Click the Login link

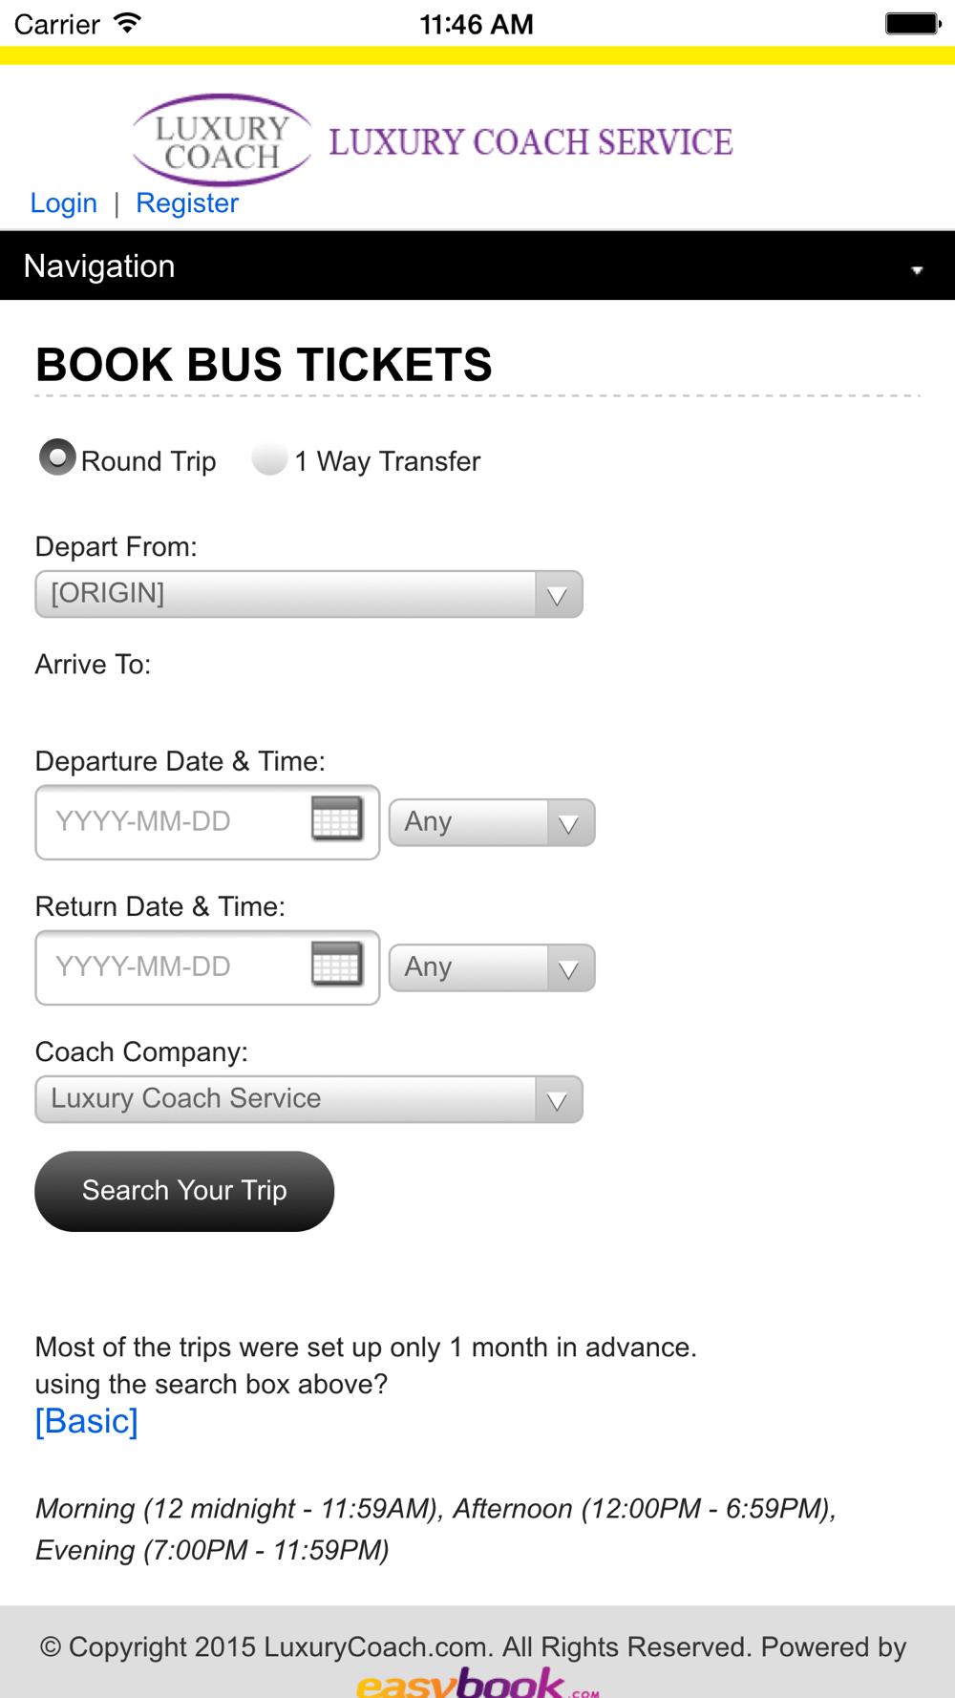pos(64,203)
